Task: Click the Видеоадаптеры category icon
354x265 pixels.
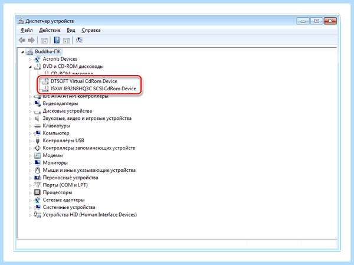Action: coord(37,104)
